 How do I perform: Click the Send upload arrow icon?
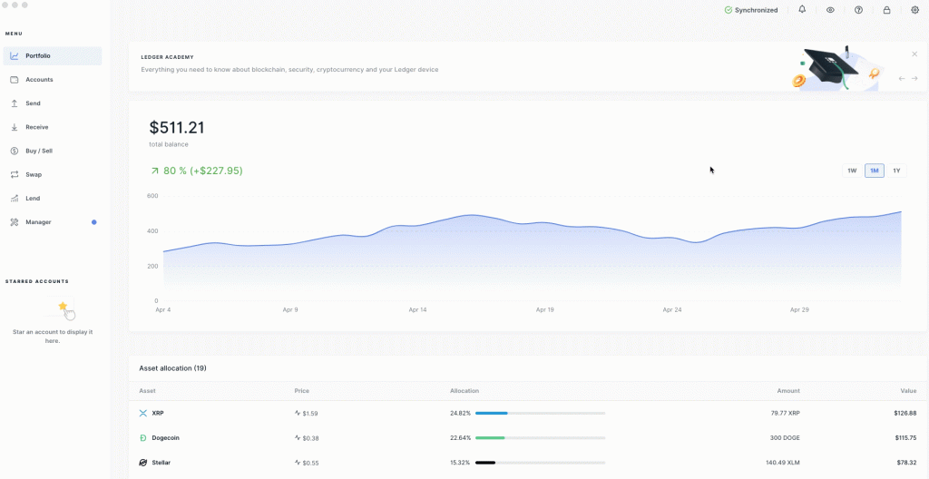click(x=15, y=103)
